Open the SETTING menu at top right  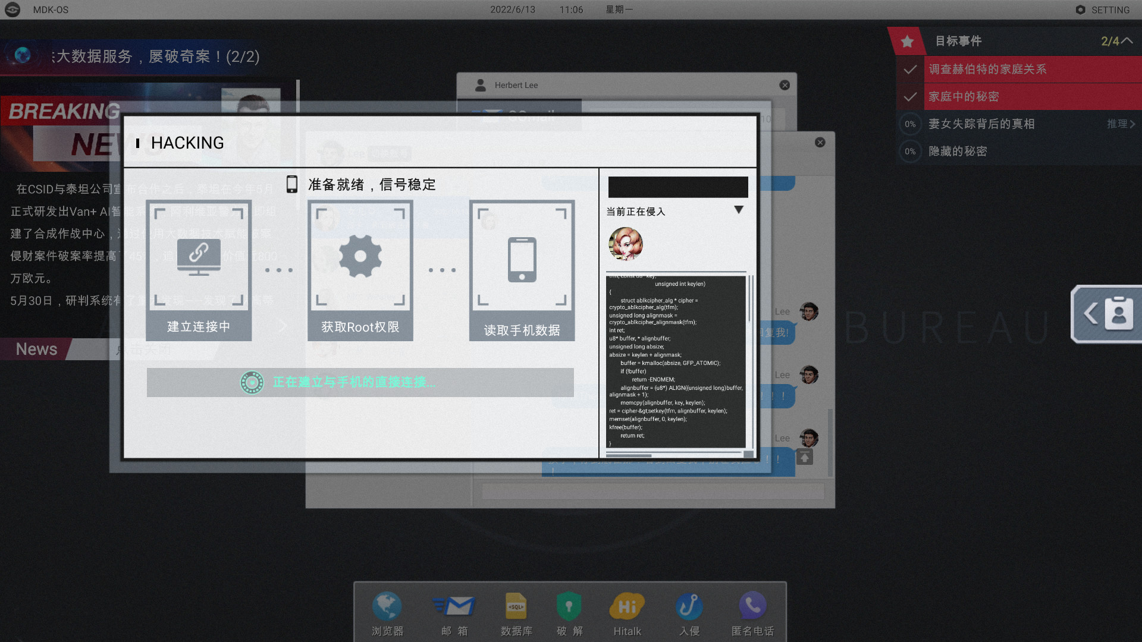[x=1103, y=10]
